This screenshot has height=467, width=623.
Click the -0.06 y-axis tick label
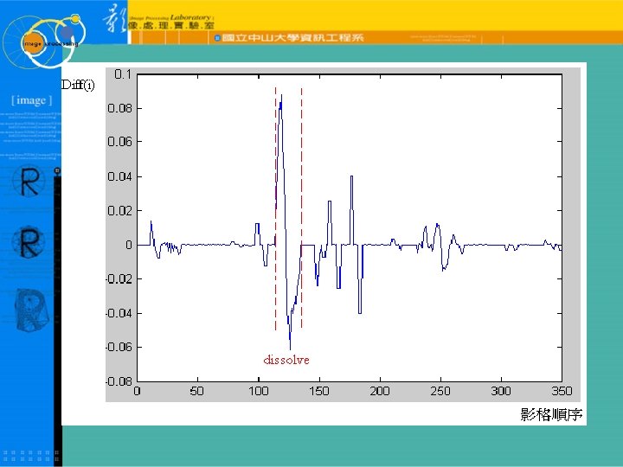119,347
